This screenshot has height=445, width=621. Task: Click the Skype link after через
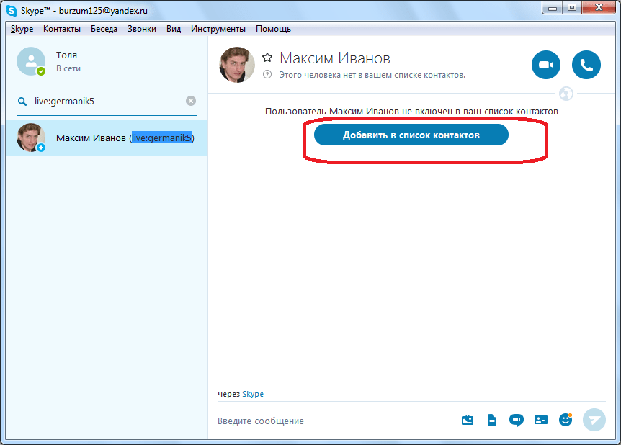tap(253, 394)
